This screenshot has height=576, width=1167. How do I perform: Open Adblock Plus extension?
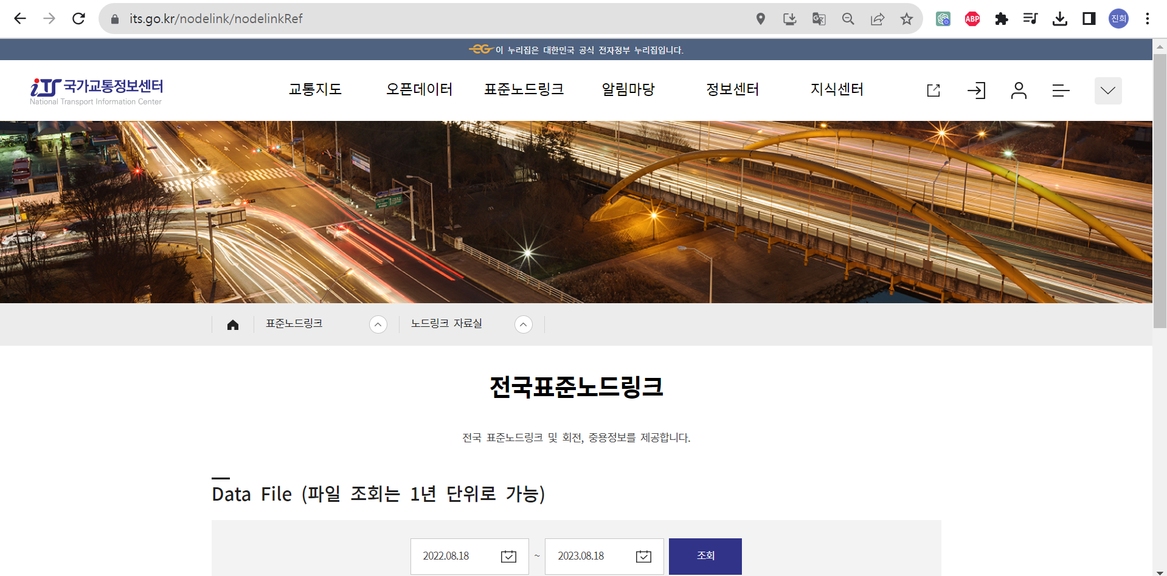pyautogui.click(x=972, y=19)
